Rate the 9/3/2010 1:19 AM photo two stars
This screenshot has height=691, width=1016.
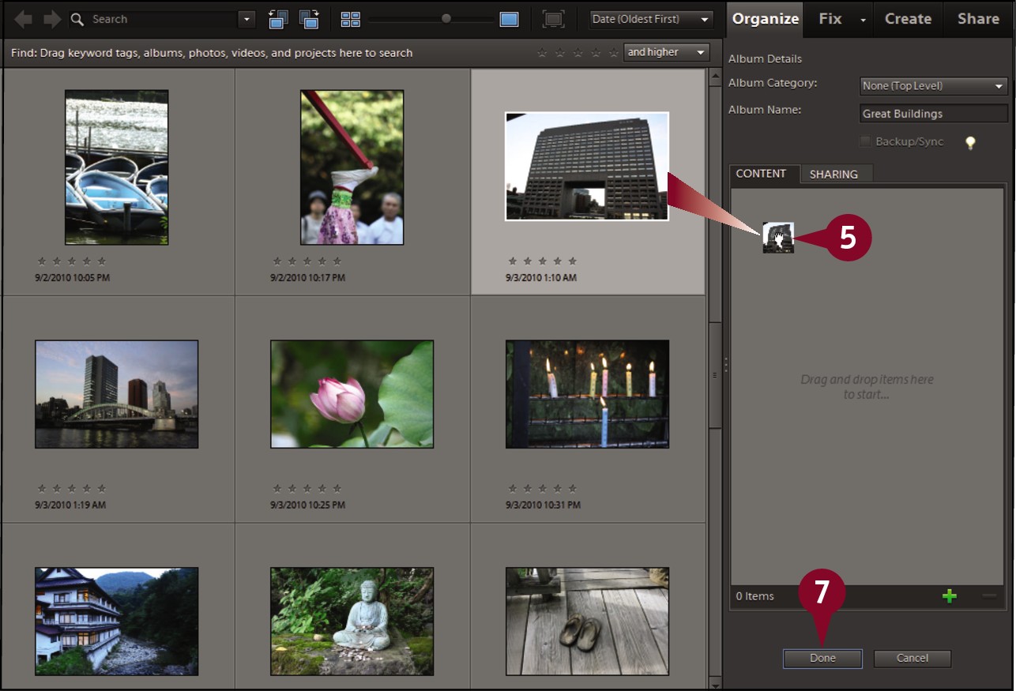point(56,488)
